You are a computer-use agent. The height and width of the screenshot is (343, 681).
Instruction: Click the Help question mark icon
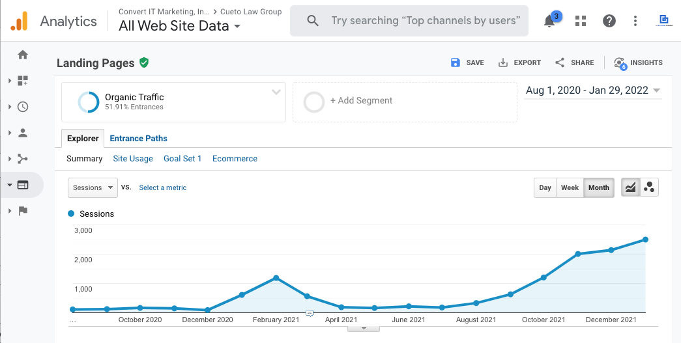click(609, 21)
